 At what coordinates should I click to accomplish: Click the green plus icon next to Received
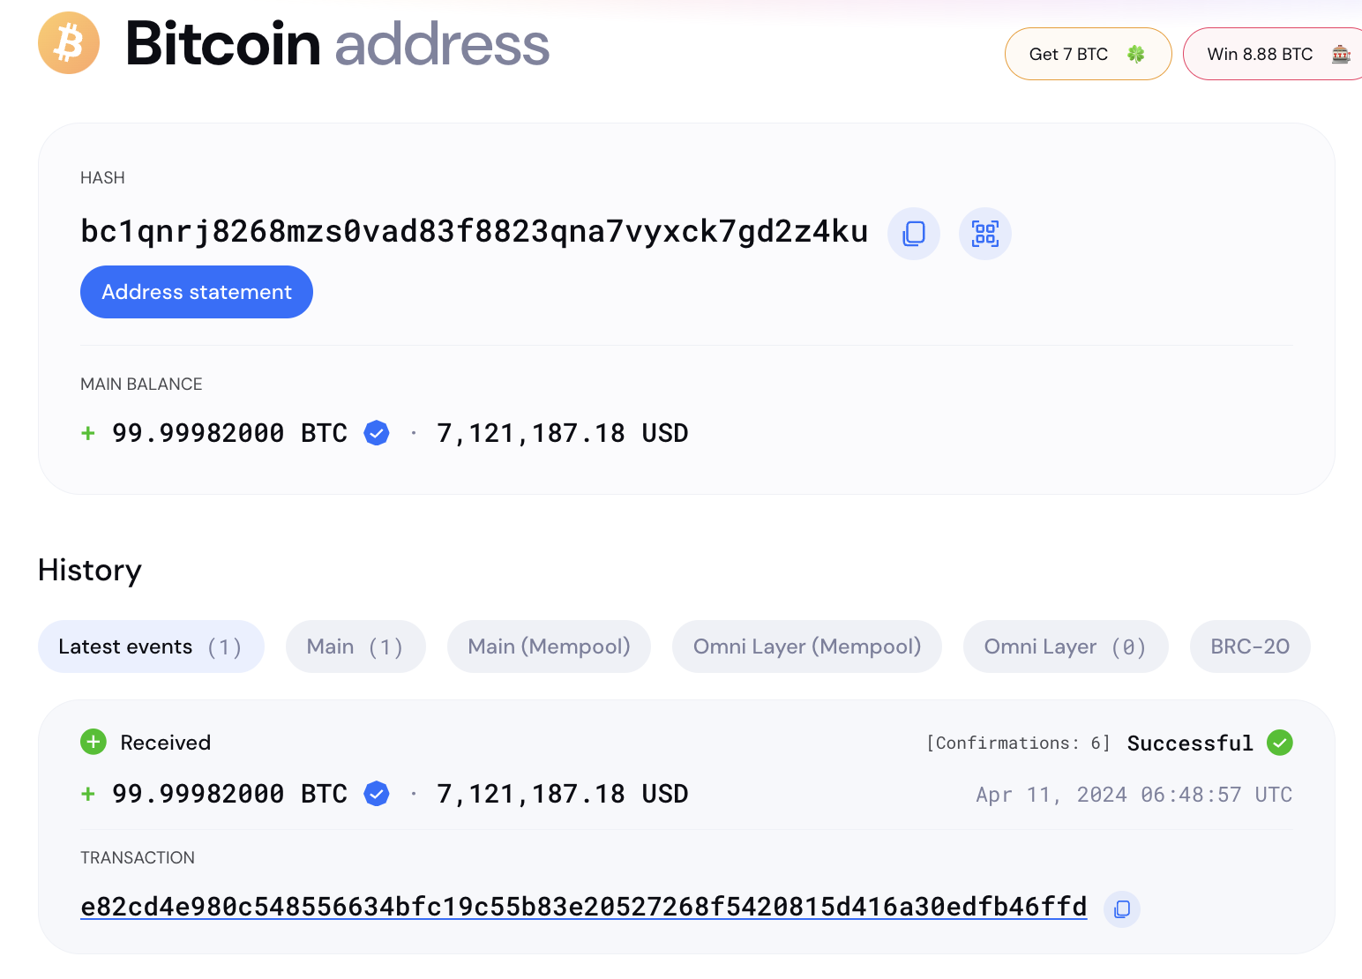click(x=94, y=742)
